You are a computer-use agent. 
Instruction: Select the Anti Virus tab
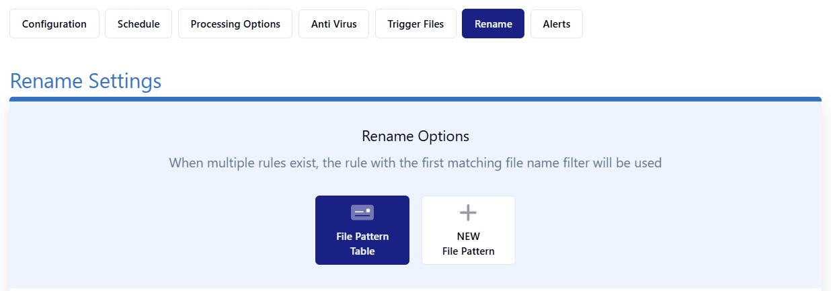coord(334,24)
